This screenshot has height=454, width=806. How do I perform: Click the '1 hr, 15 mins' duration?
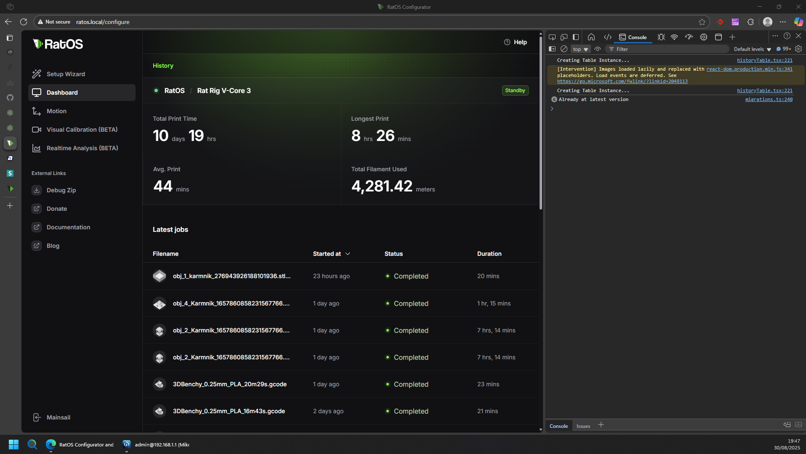click(x=494, y=303)
